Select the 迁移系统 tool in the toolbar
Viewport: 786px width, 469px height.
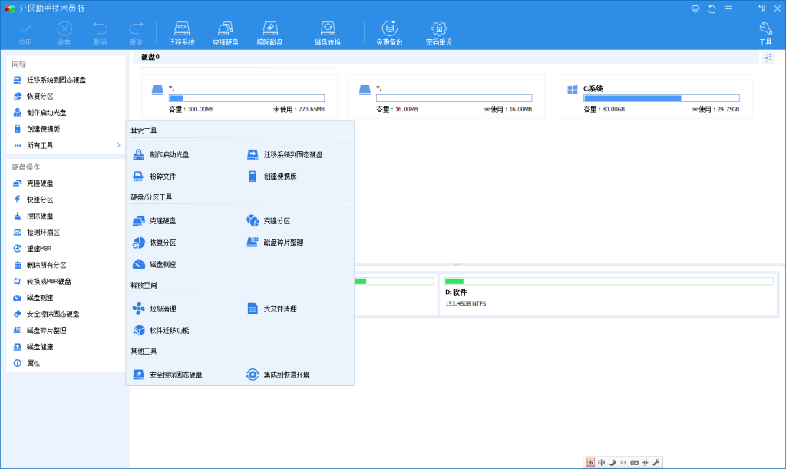(x=181, y=31)
